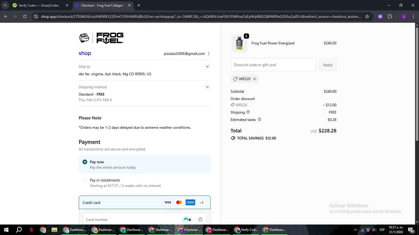This screenshot has width=419, height=235.
Task: Click the Frog Fuel logo
Action: (x=101, y=38)
